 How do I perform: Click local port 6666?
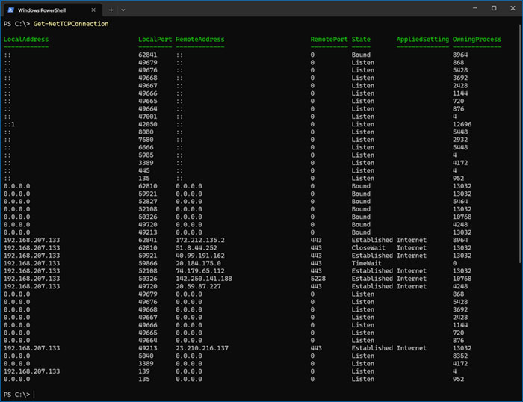point(146,147)
